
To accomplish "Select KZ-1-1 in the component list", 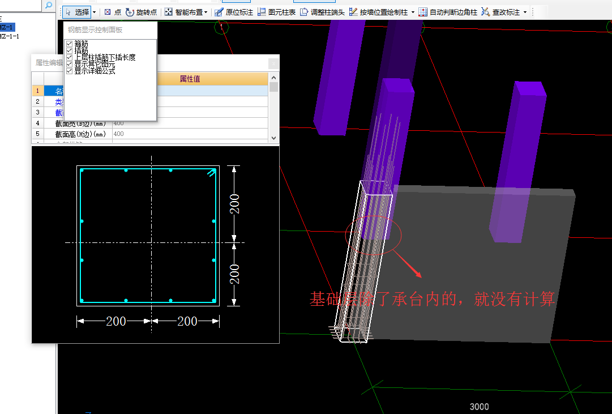I will pos(8,36).
